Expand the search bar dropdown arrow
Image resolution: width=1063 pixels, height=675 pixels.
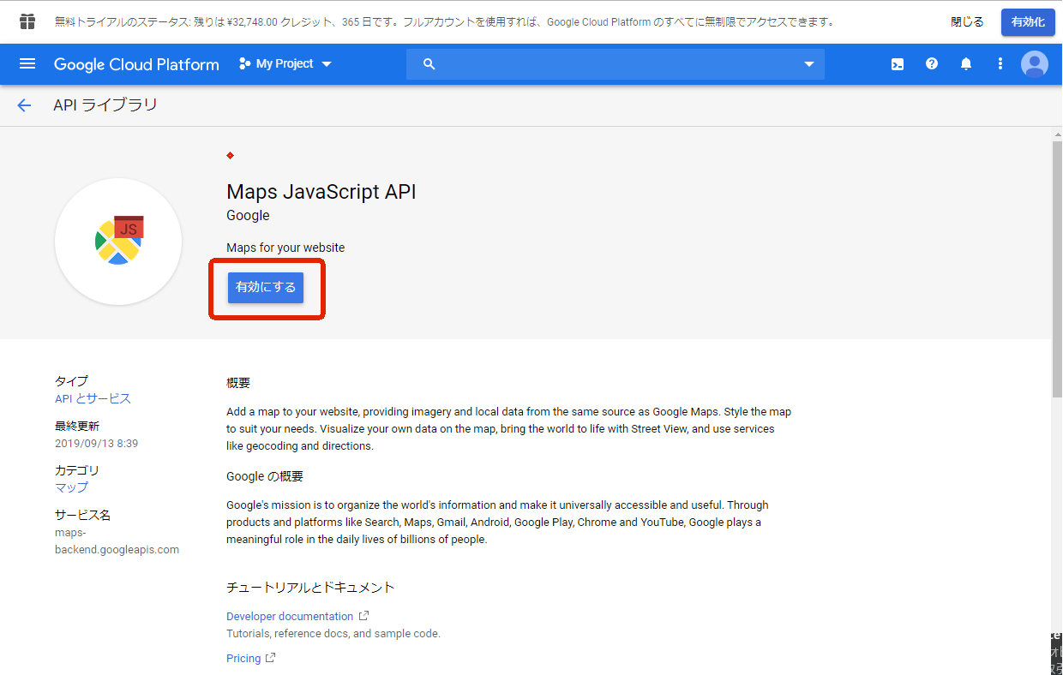pyautogui.click(x=808, y=64)
